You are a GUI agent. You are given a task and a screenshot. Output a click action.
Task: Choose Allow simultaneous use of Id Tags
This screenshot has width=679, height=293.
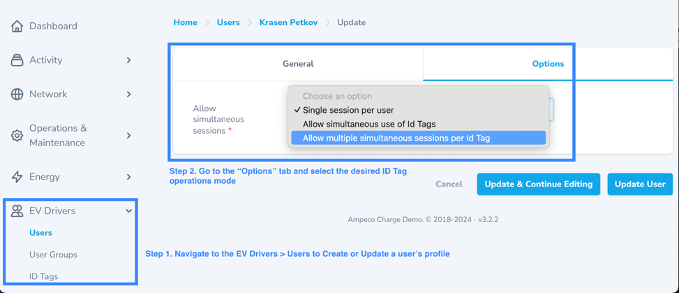pyautogui.click(x=369, y=124)
